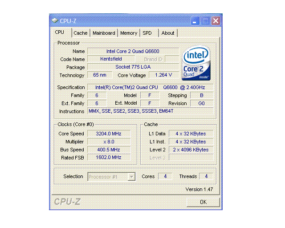Close the CPU-Z window

216,21
